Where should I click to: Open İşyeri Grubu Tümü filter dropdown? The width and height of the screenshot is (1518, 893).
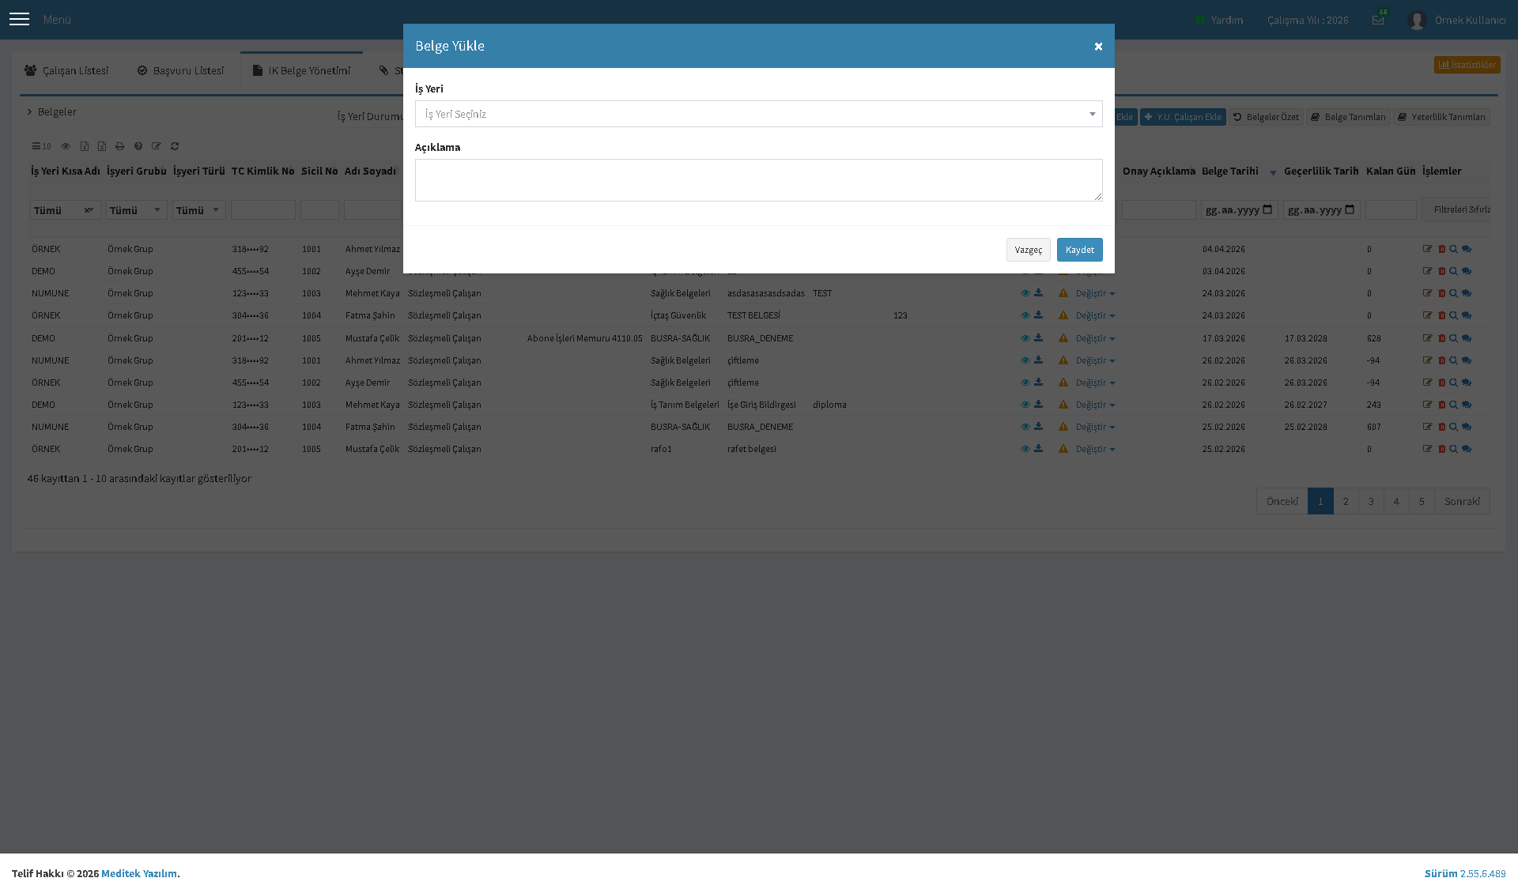click(x=136, y=210)
